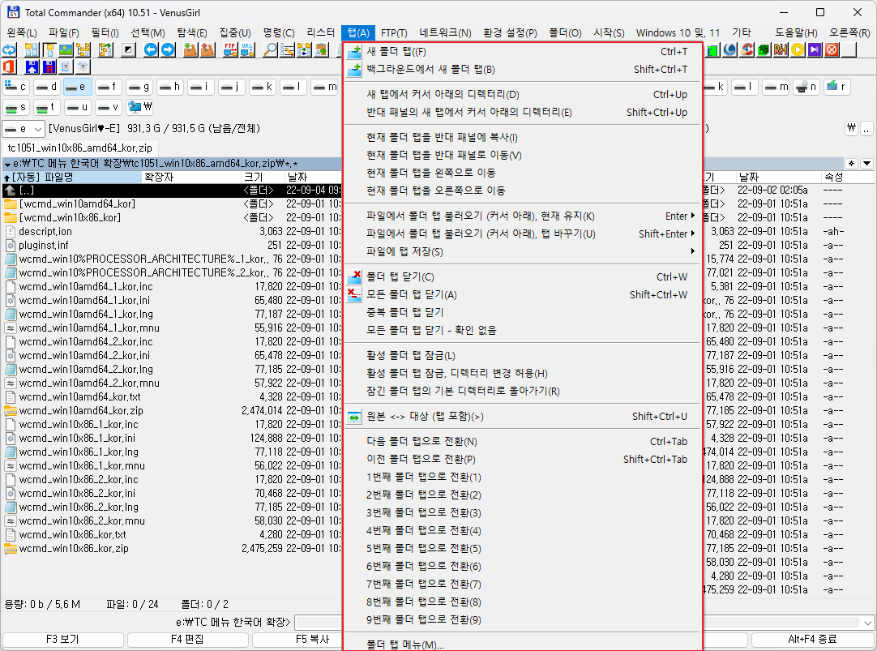Click the red circled X toolbar icon

(832, 49)
